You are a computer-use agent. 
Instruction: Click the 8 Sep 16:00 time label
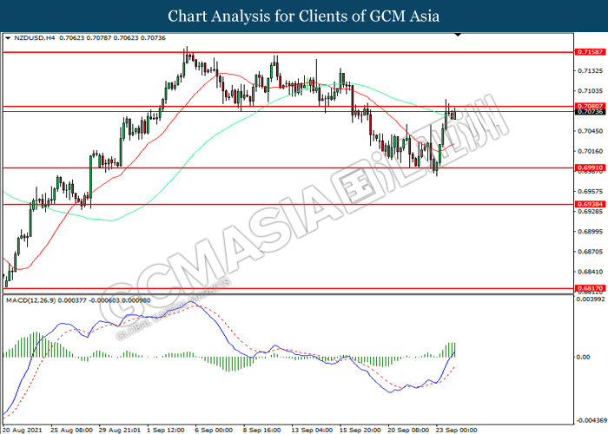coord(261,431)
